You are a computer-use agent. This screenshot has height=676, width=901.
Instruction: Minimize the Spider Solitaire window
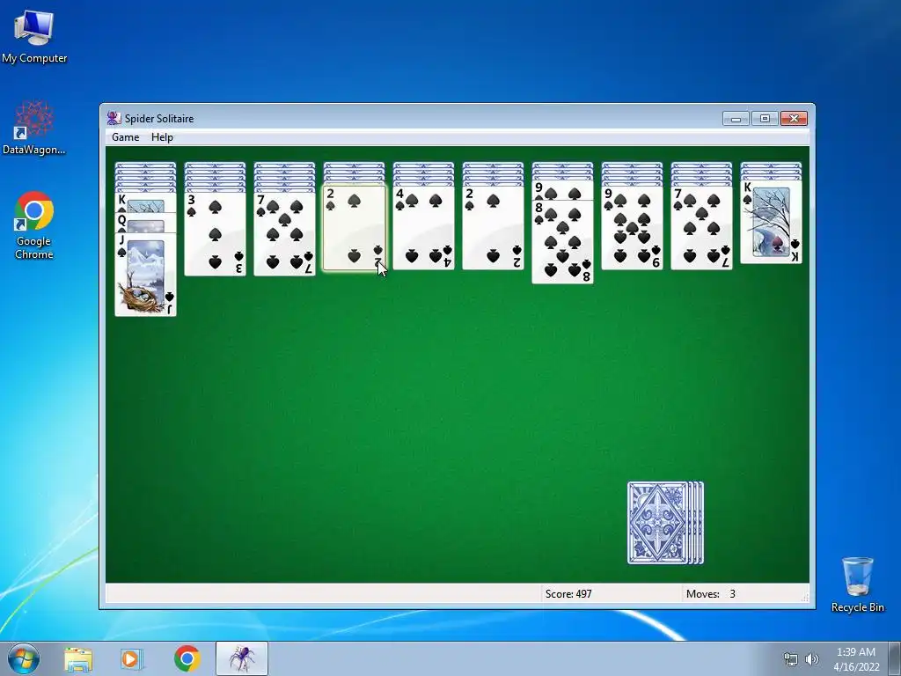pos(736,119)
